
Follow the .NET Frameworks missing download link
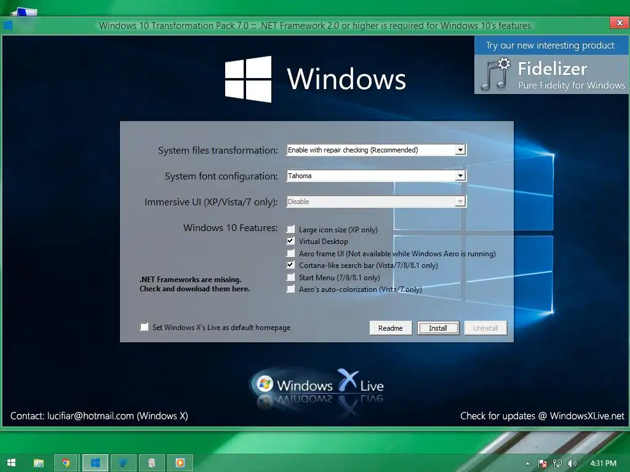tap(194, 284)
